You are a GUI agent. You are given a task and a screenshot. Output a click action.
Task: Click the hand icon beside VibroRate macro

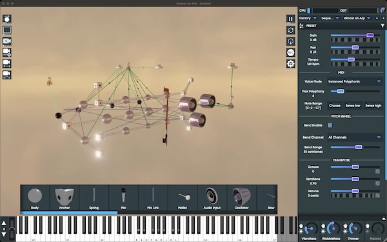[301, 226]
